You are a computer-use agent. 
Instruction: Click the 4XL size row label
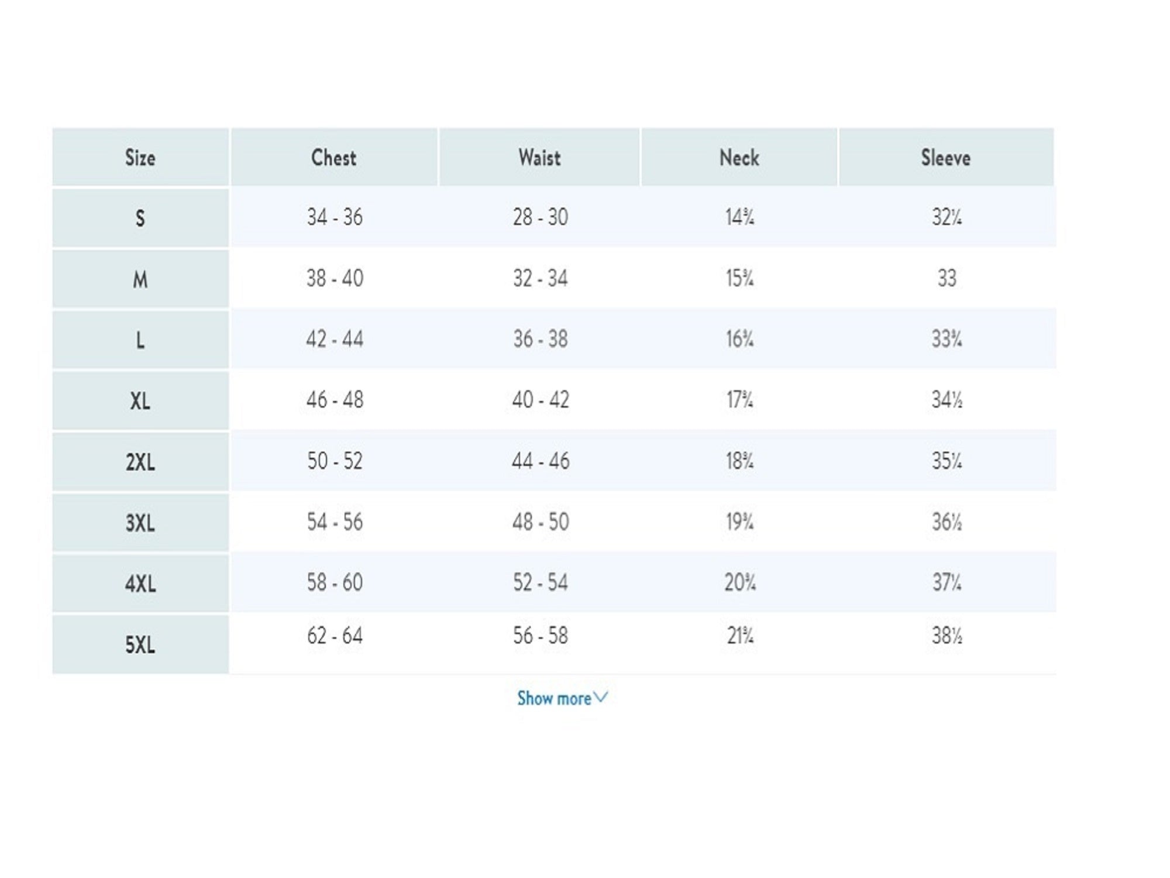point(140,584)
